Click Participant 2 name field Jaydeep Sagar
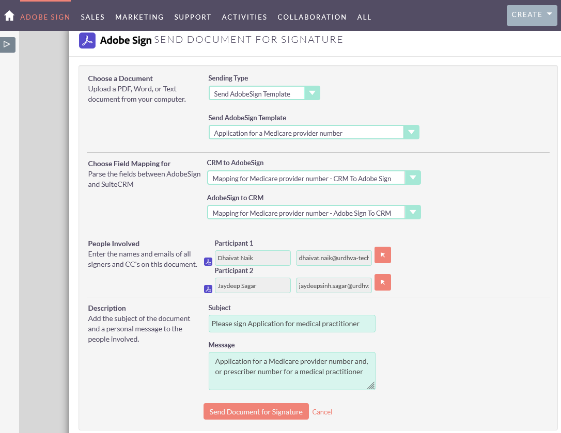Viewport: 561px width, 433px height. [x=253, y=286]
